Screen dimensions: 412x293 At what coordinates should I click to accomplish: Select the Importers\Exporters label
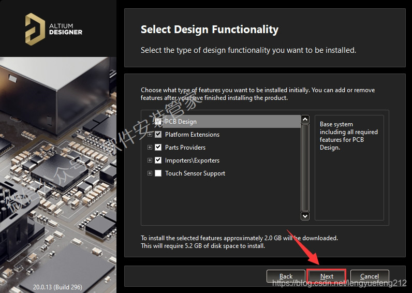point(192,160)
